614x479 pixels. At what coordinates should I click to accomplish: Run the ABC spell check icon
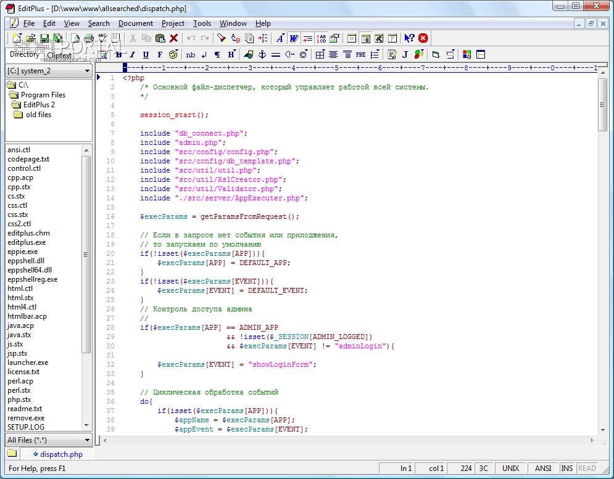pos(102,38)
